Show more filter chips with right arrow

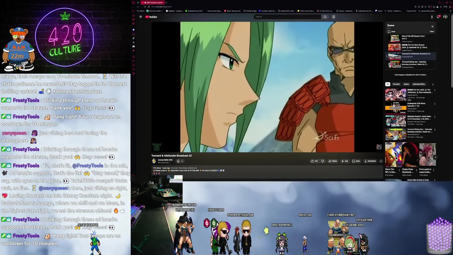coord(432,84)
